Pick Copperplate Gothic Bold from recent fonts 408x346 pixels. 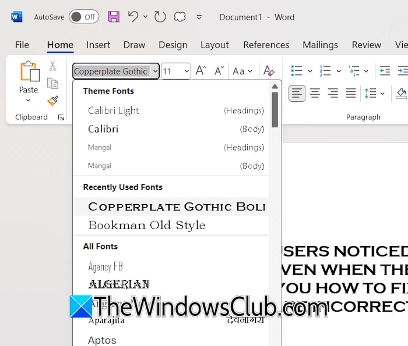(x=171, y=207)
